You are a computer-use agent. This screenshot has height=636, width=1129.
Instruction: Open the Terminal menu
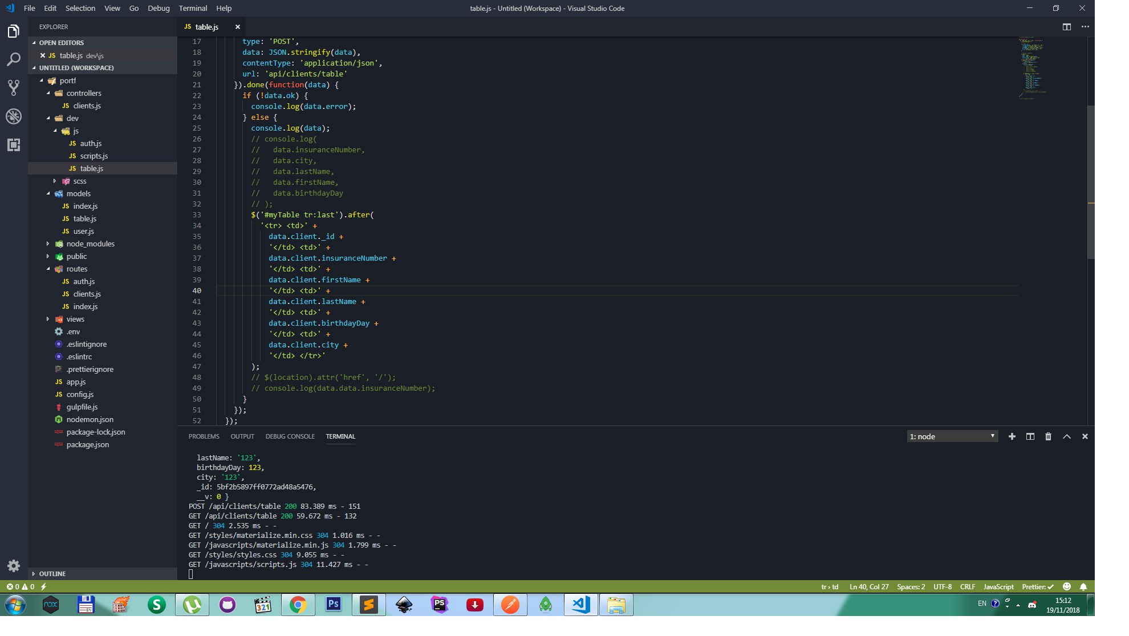coord(193,8)
